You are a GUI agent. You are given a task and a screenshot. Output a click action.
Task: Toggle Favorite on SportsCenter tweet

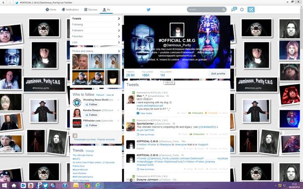point(212,134)
